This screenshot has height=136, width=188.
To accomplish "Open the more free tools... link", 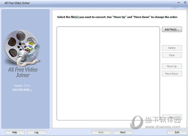I will coord(22,89).
